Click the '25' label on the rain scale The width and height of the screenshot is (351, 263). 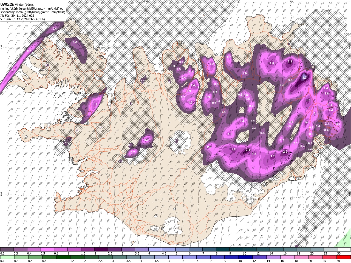point(325,261)
